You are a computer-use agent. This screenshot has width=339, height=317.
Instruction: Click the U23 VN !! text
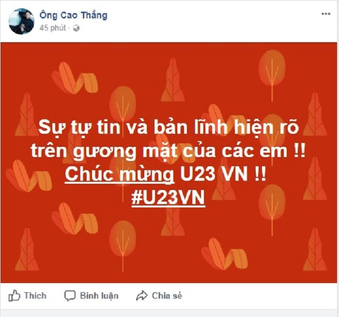(x=223, y=174)
